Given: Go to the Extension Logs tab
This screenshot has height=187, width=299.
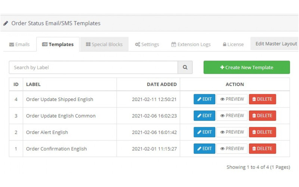Looking at the screenshot, I should (191, 45).
